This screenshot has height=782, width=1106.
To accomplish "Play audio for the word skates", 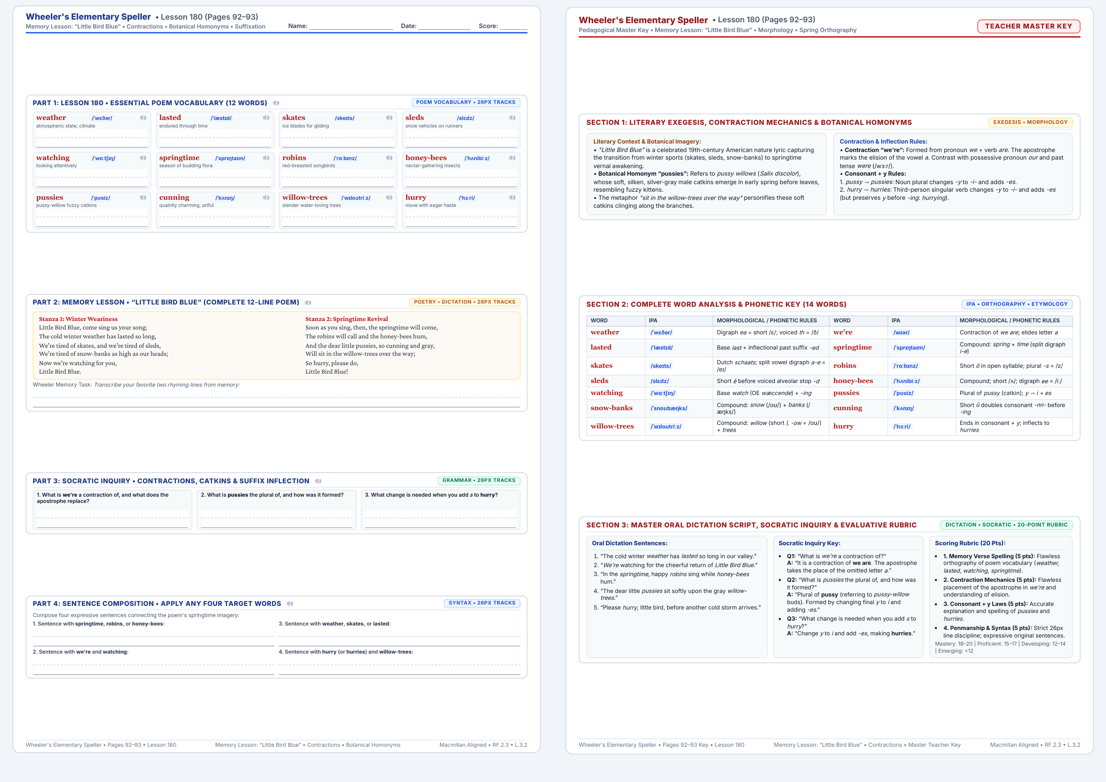I will point(389,118).
